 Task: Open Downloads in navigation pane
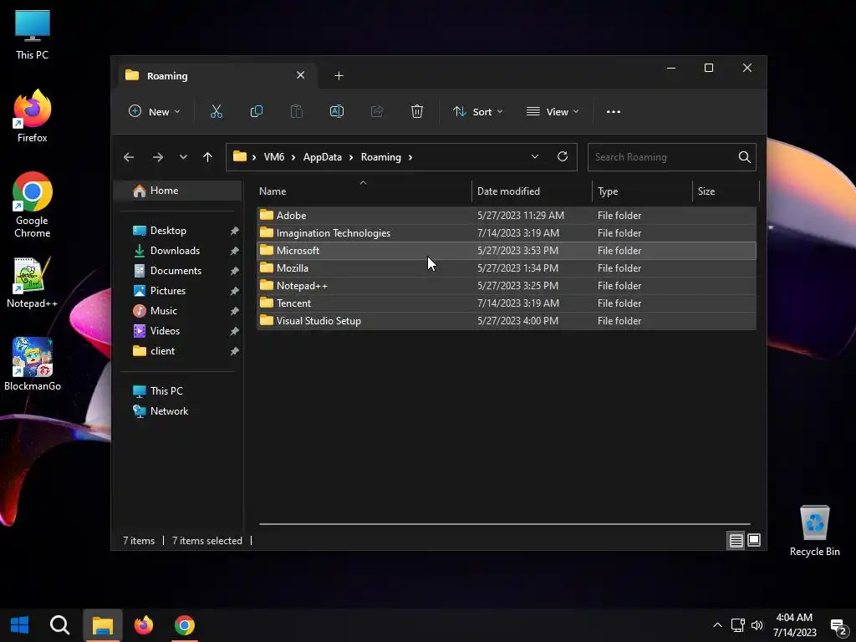(175, 251)
